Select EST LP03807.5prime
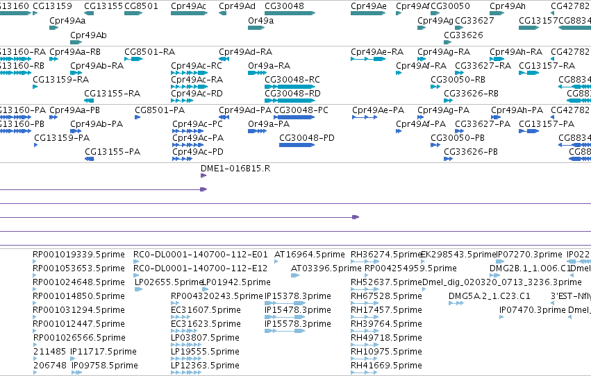Screen dimensions: 591x376 coord(185,345)
